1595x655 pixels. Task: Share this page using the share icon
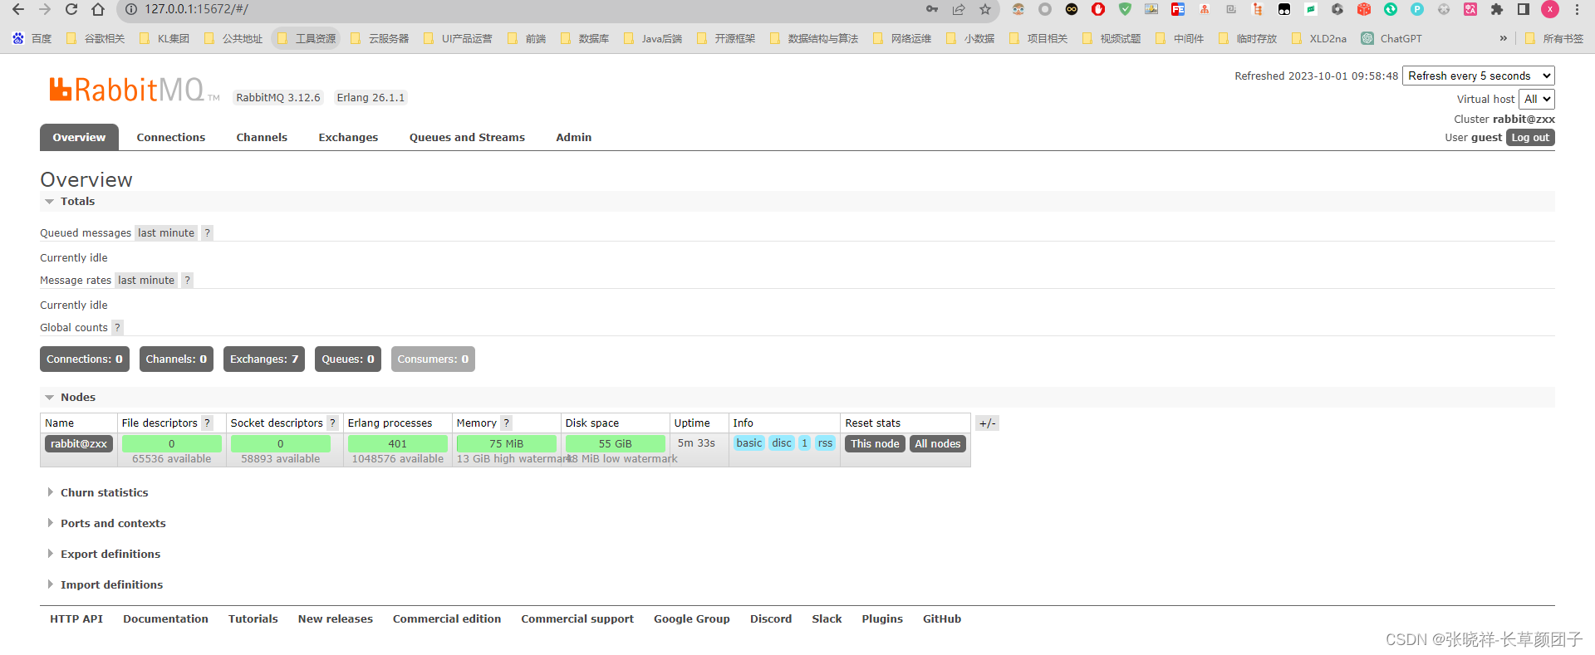[x=959, y=10]
